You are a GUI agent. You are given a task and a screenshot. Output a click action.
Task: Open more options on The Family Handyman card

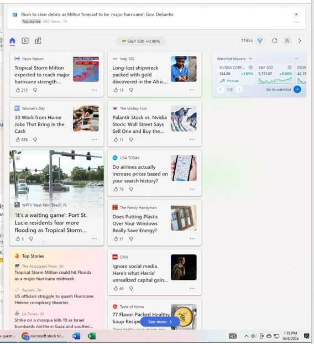pyautogui.click(x=192, y=239)
